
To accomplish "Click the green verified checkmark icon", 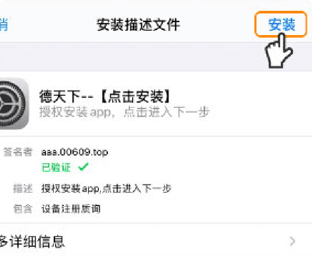I will 83,167.
